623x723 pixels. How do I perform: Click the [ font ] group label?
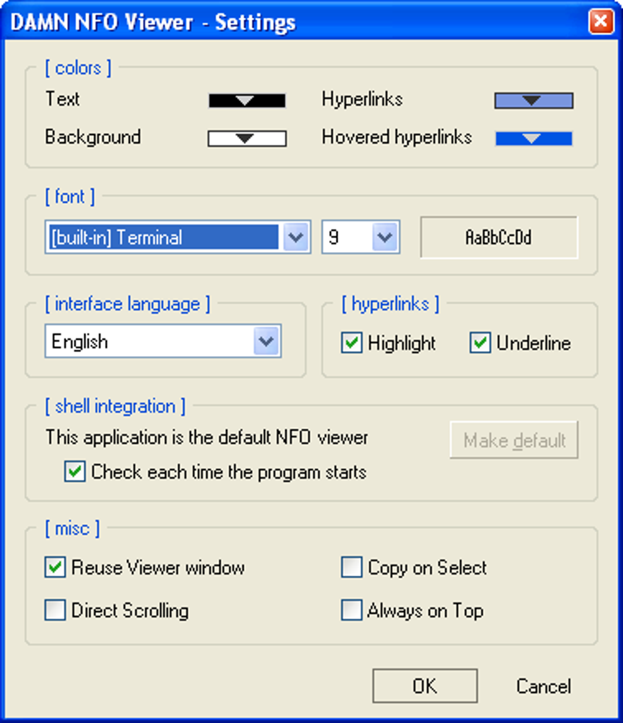(x=70, y=197)
